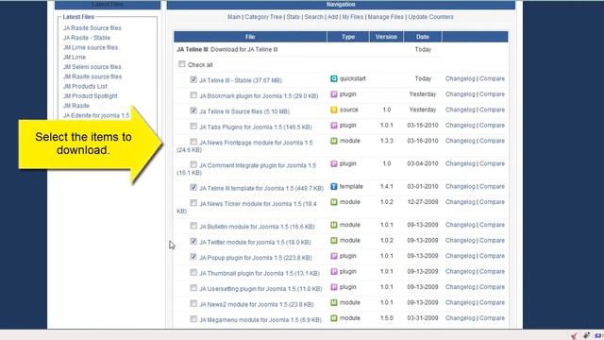The height and width of the screenshot is (340, 604).
Task: Check JA Thumbnail plugin checkbox
Action: coord(193,273)
